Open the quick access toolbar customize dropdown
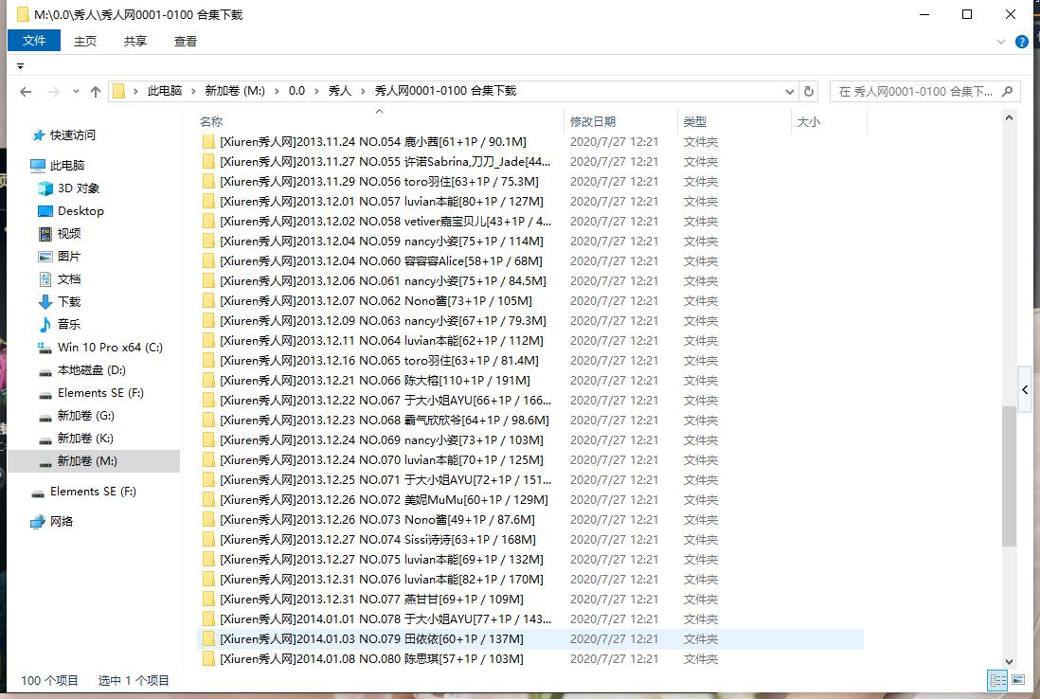This screenshot has height=699, width=1040. click(21, 66)
